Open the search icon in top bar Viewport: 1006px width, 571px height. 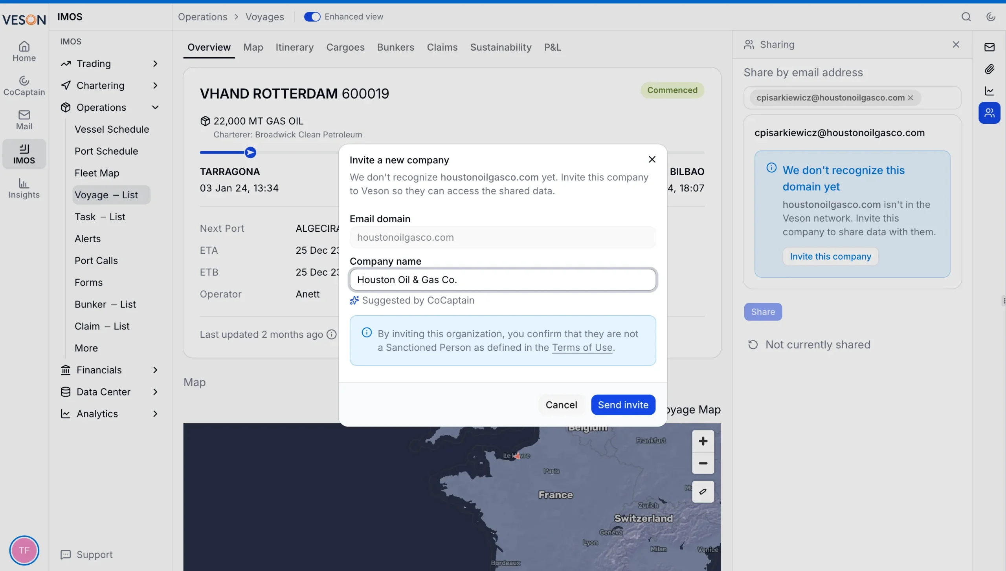point(966,16)
